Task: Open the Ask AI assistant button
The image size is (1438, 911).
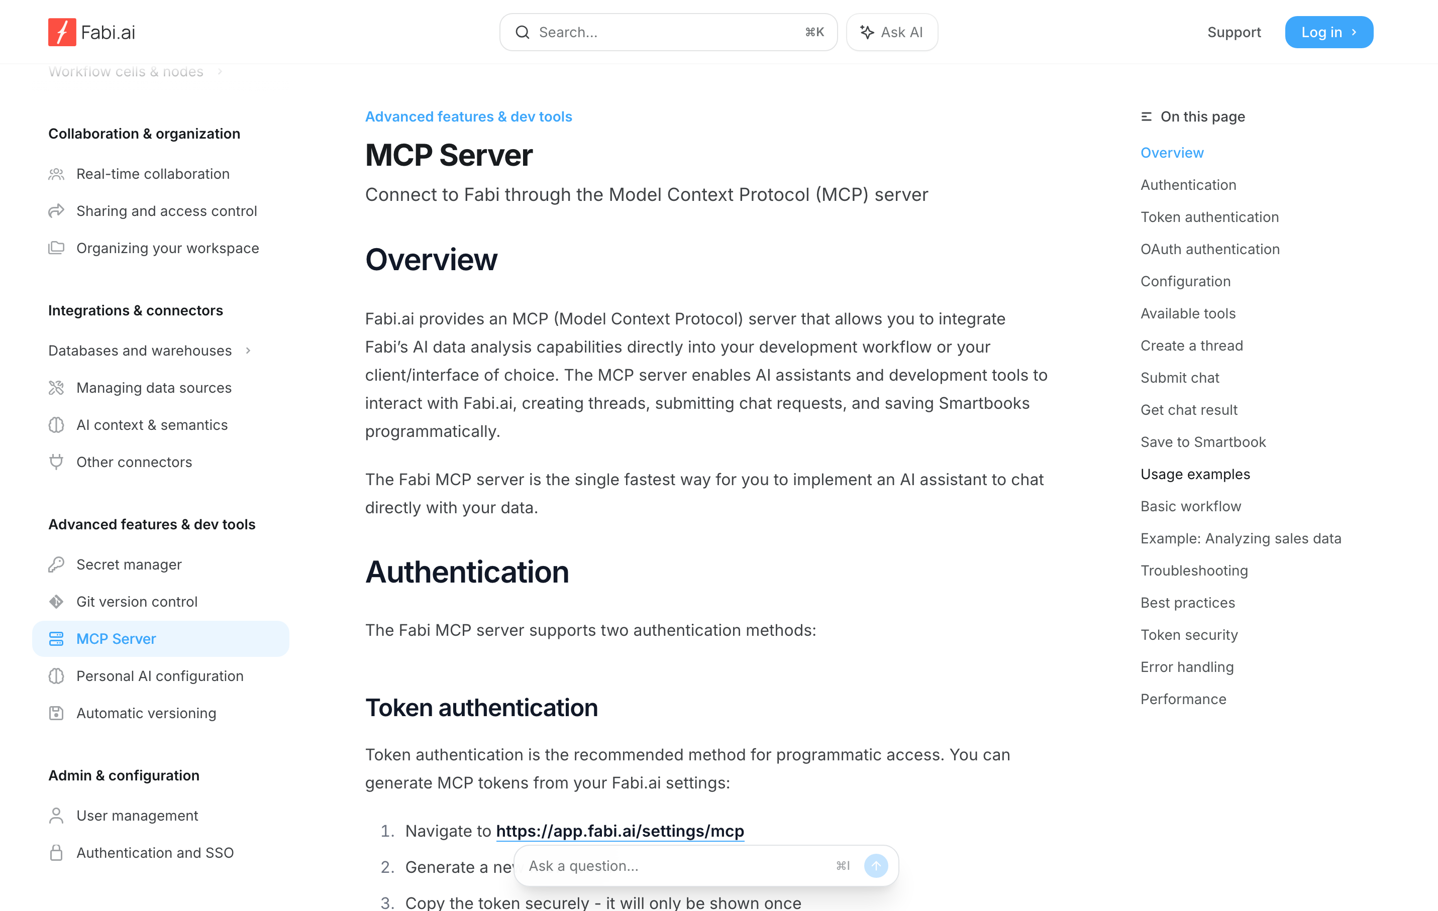Action: click(891, 32)
